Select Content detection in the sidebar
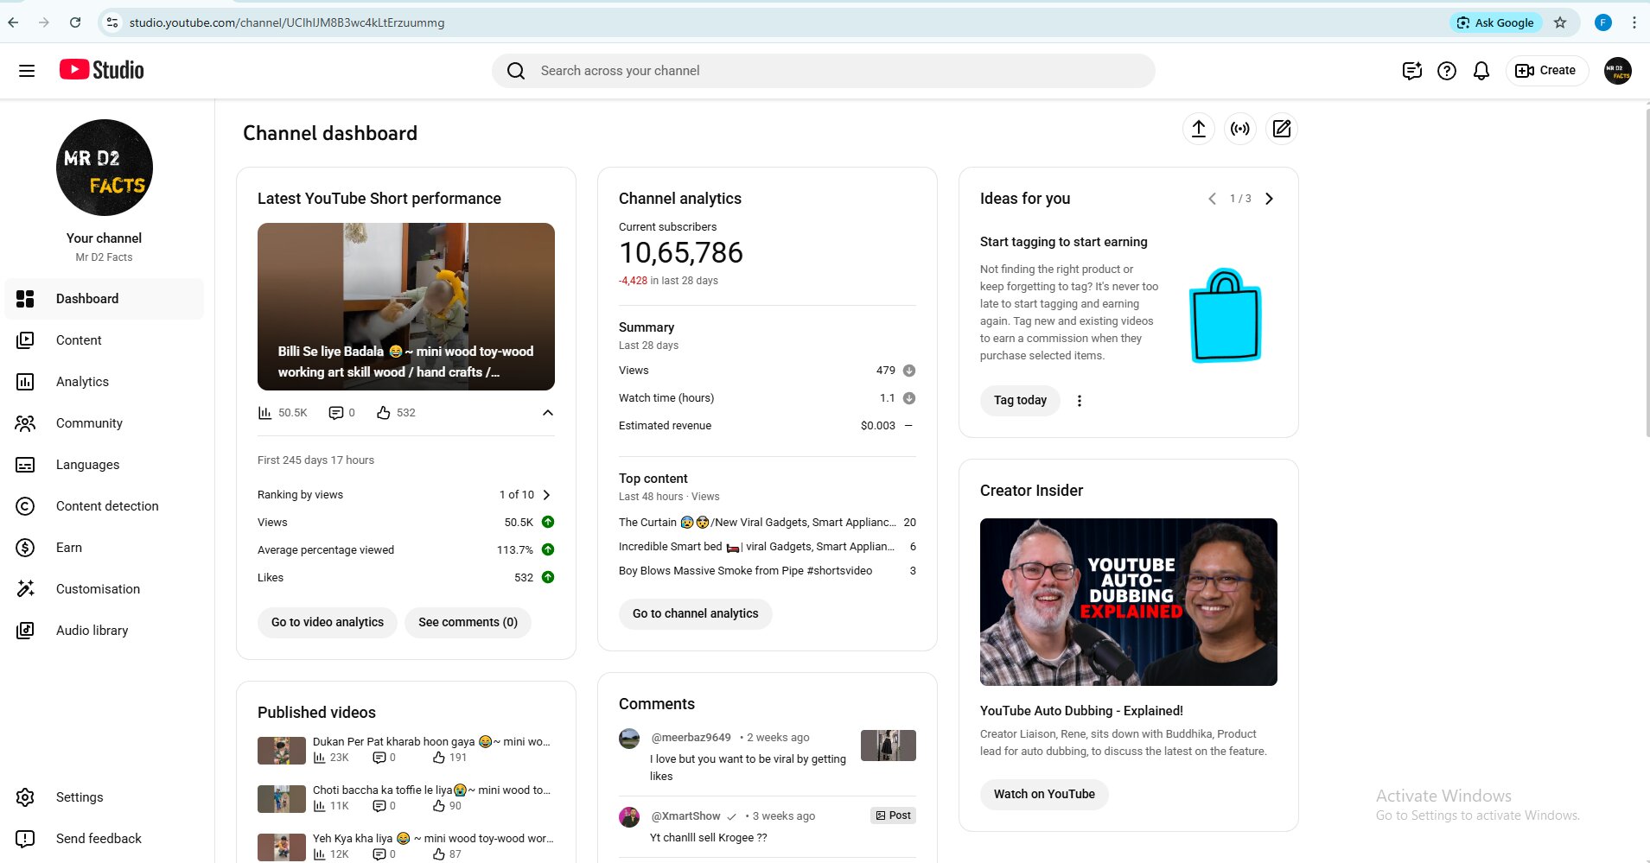Image resolution: width=1650 pixels, height=863 pixels. (x=107, y=506)
